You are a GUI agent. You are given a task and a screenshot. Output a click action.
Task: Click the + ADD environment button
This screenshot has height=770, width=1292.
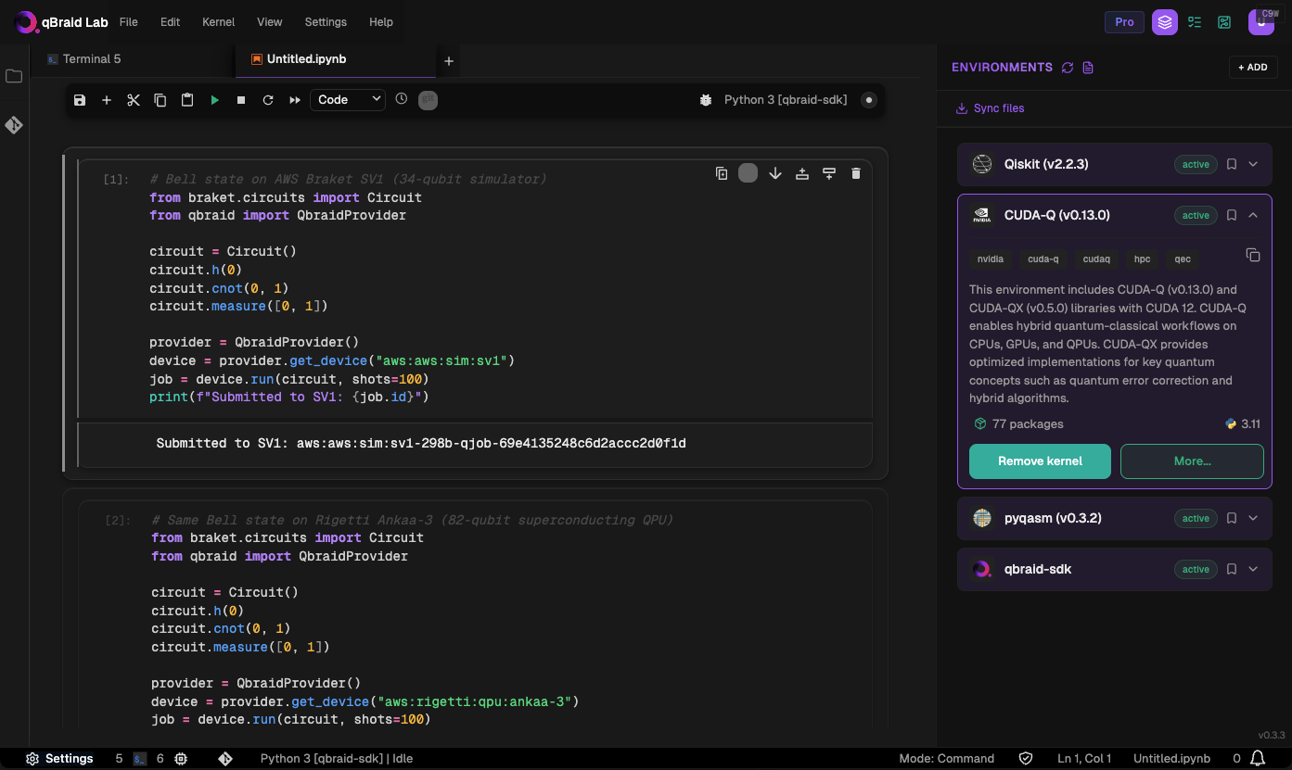[1253, 67]
